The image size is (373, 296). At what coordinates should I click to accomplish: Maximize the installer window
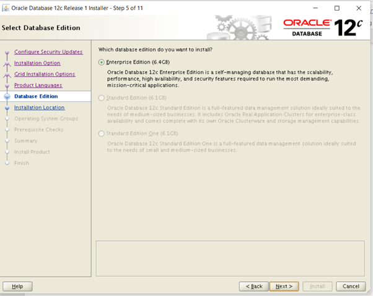tap(336, 8)
